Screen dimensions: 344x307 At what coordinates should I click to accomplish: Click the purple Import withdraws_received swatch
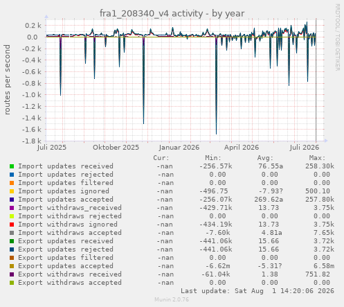pyautogui.click(x=12, y=208)
